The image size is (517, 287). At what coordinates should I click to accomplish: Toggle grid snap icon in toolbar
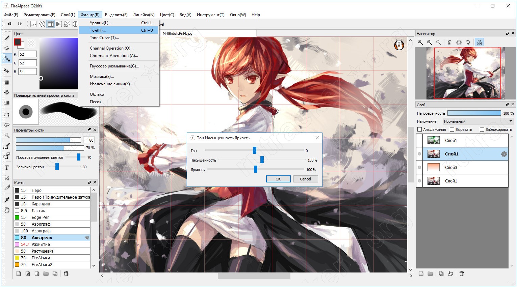pos(50,24)
